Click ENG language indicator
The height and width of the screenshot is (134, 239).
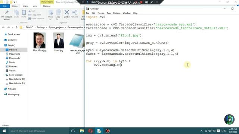click(223, 131)
